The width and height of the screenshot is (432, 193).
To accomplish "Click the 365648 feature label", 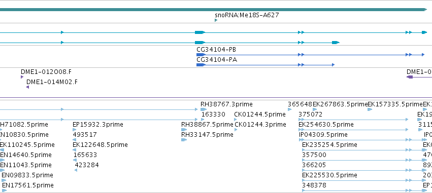I will (300, 104).
